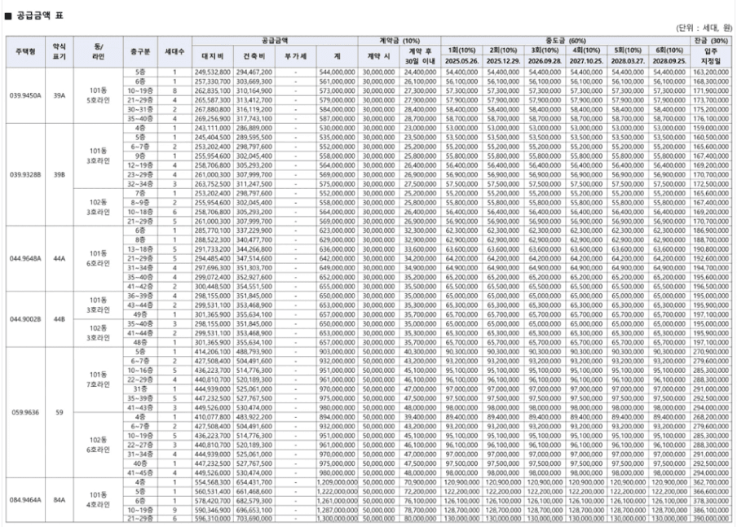Click balance amount '163,200,000'
The width and height of the screenshot is (737, 527).
click(x=711, y=72)
